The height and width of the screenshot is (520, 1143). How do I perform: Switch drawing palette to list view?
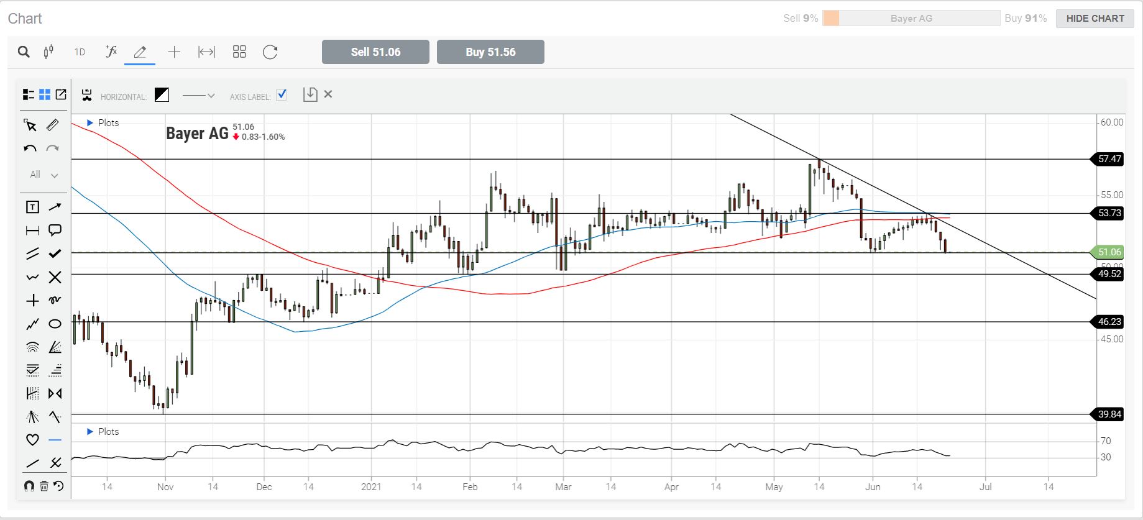click(x=29, y=94)
